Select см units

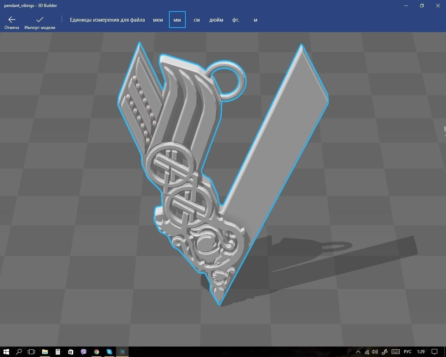197,20
